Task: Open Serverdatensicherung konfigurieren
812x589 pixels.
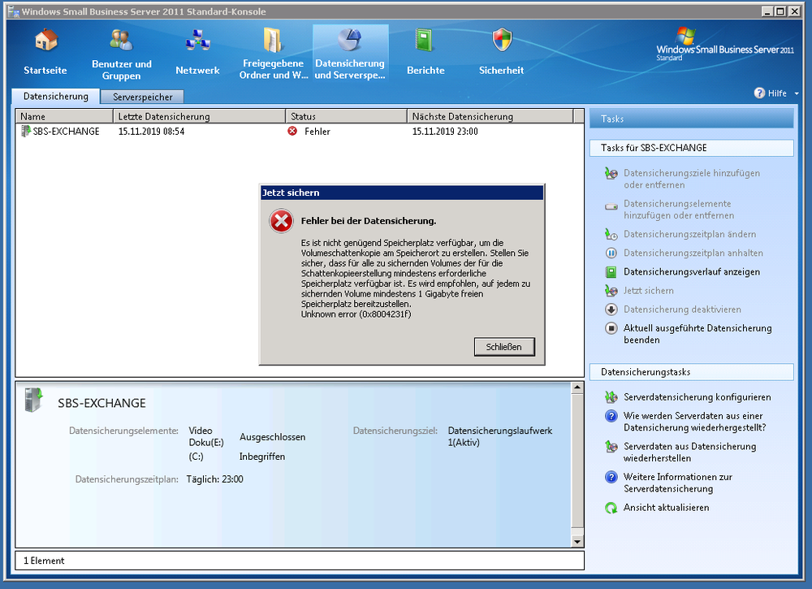Action: (697, 397)
